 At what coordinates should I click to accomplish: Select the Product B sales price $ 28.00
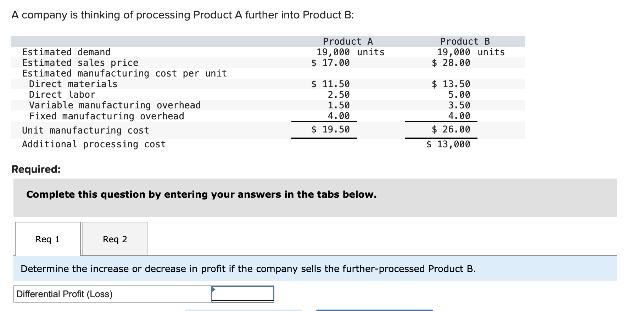coord(451,63)
